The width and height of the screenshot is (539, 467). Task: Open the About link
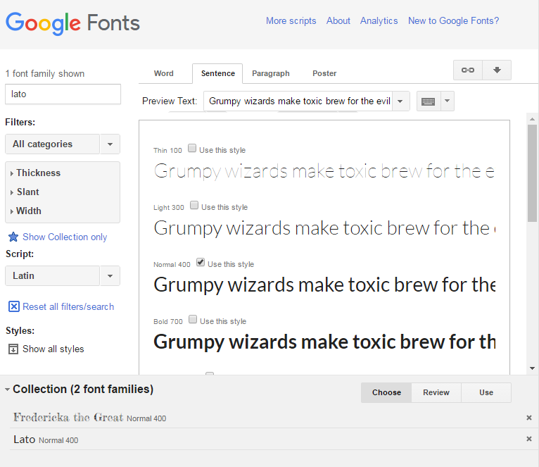pyautogui.click(x=338, y=21)
